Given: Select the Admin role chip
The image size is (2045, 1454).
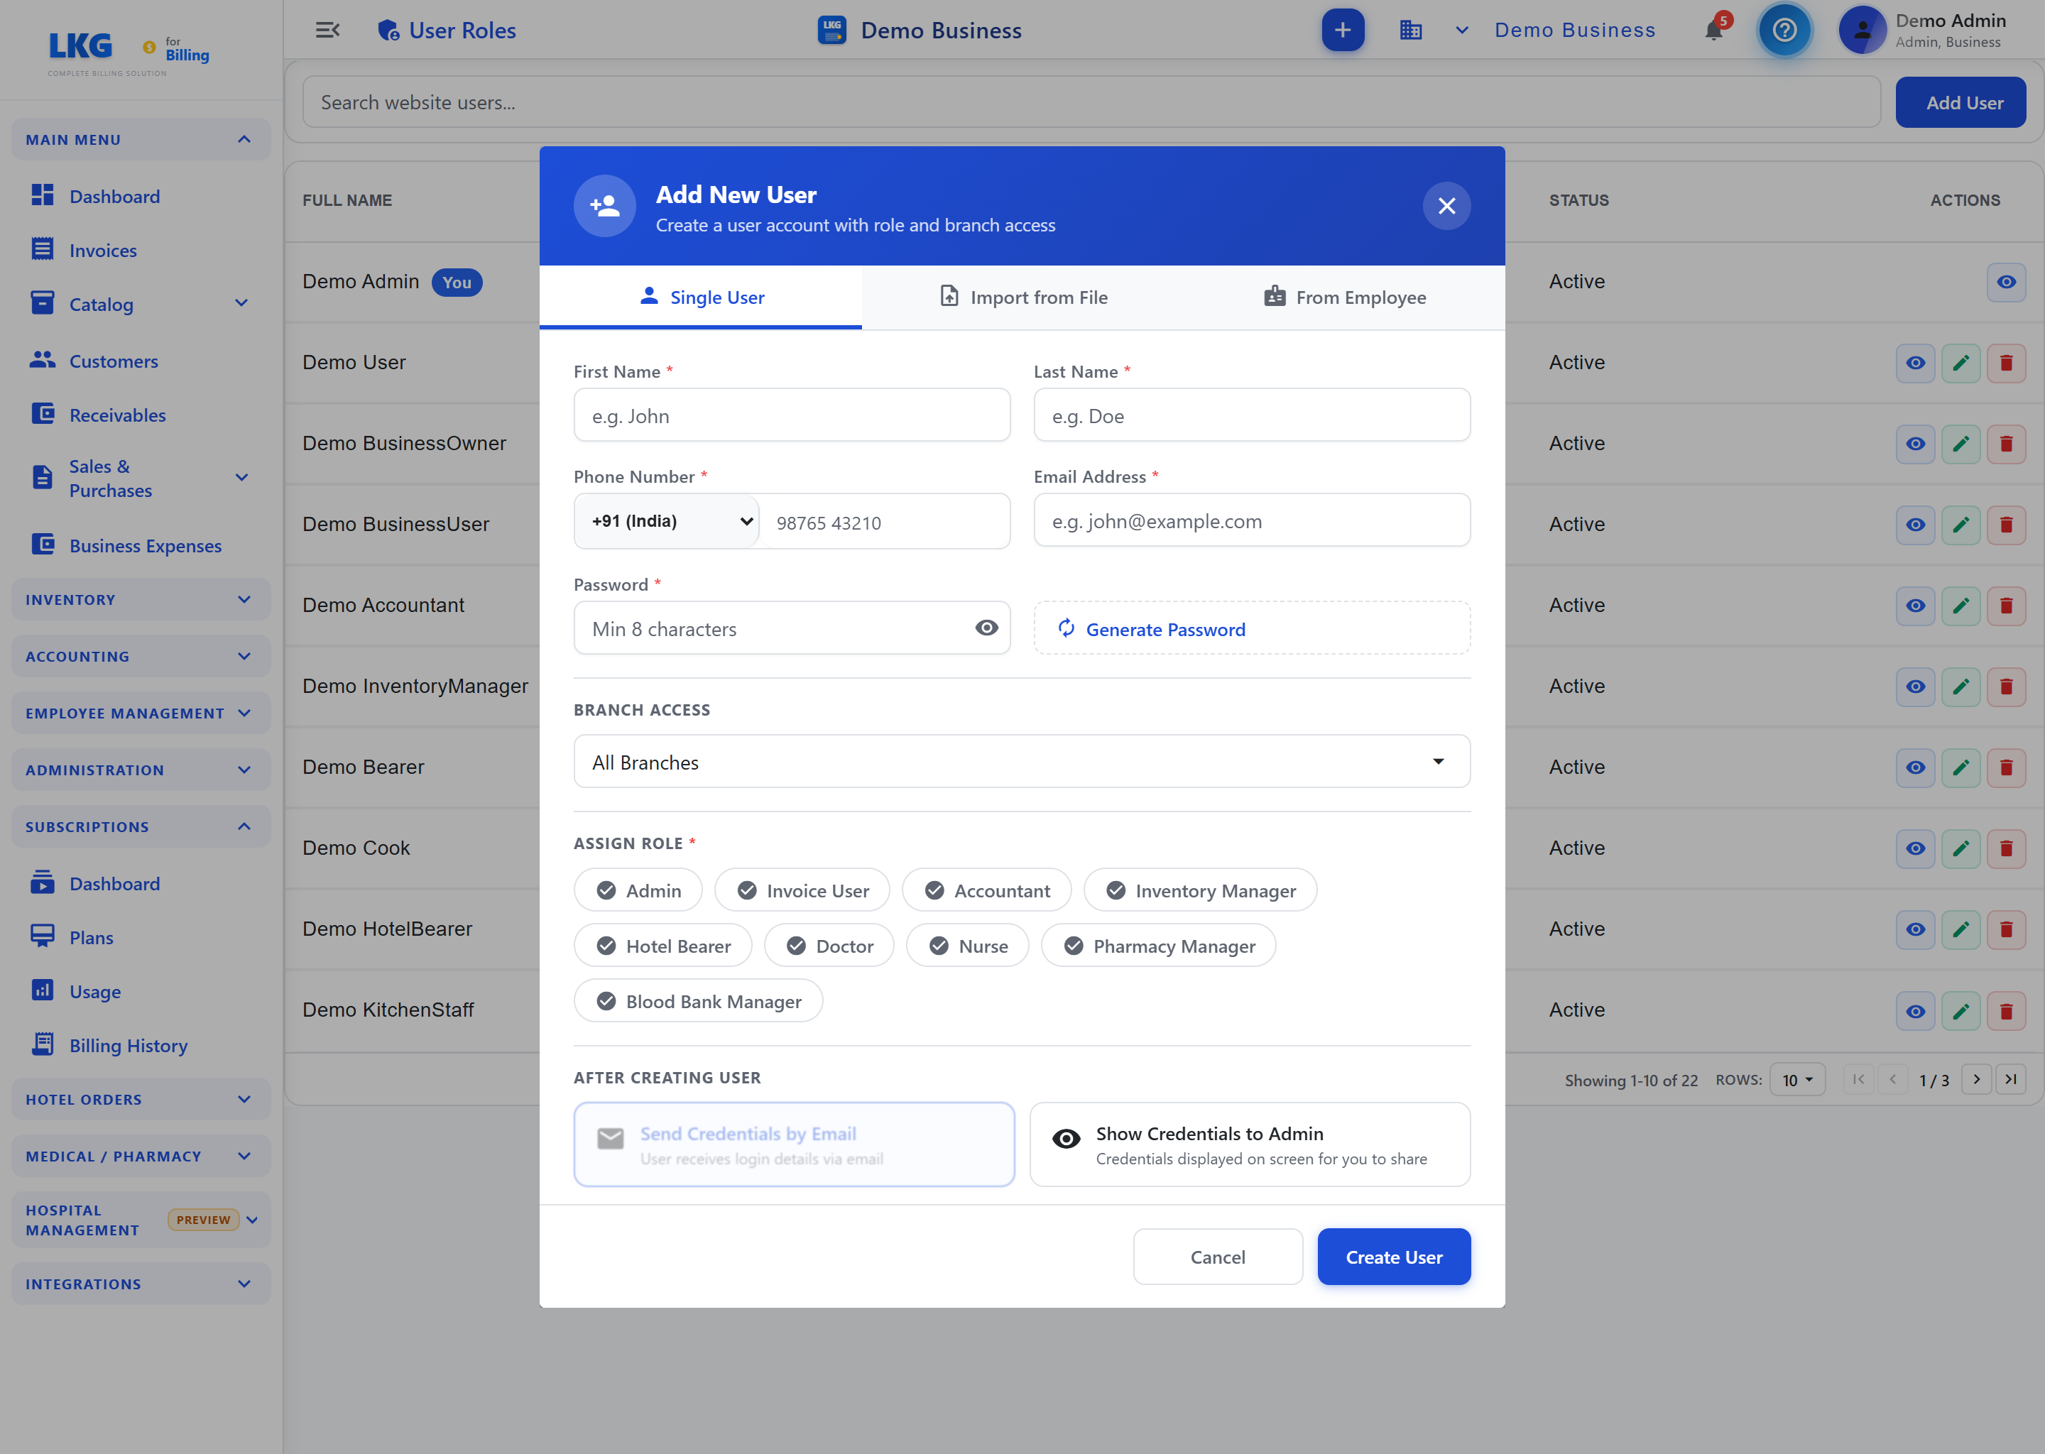Looking at the screenshot, I should (638, 891).
